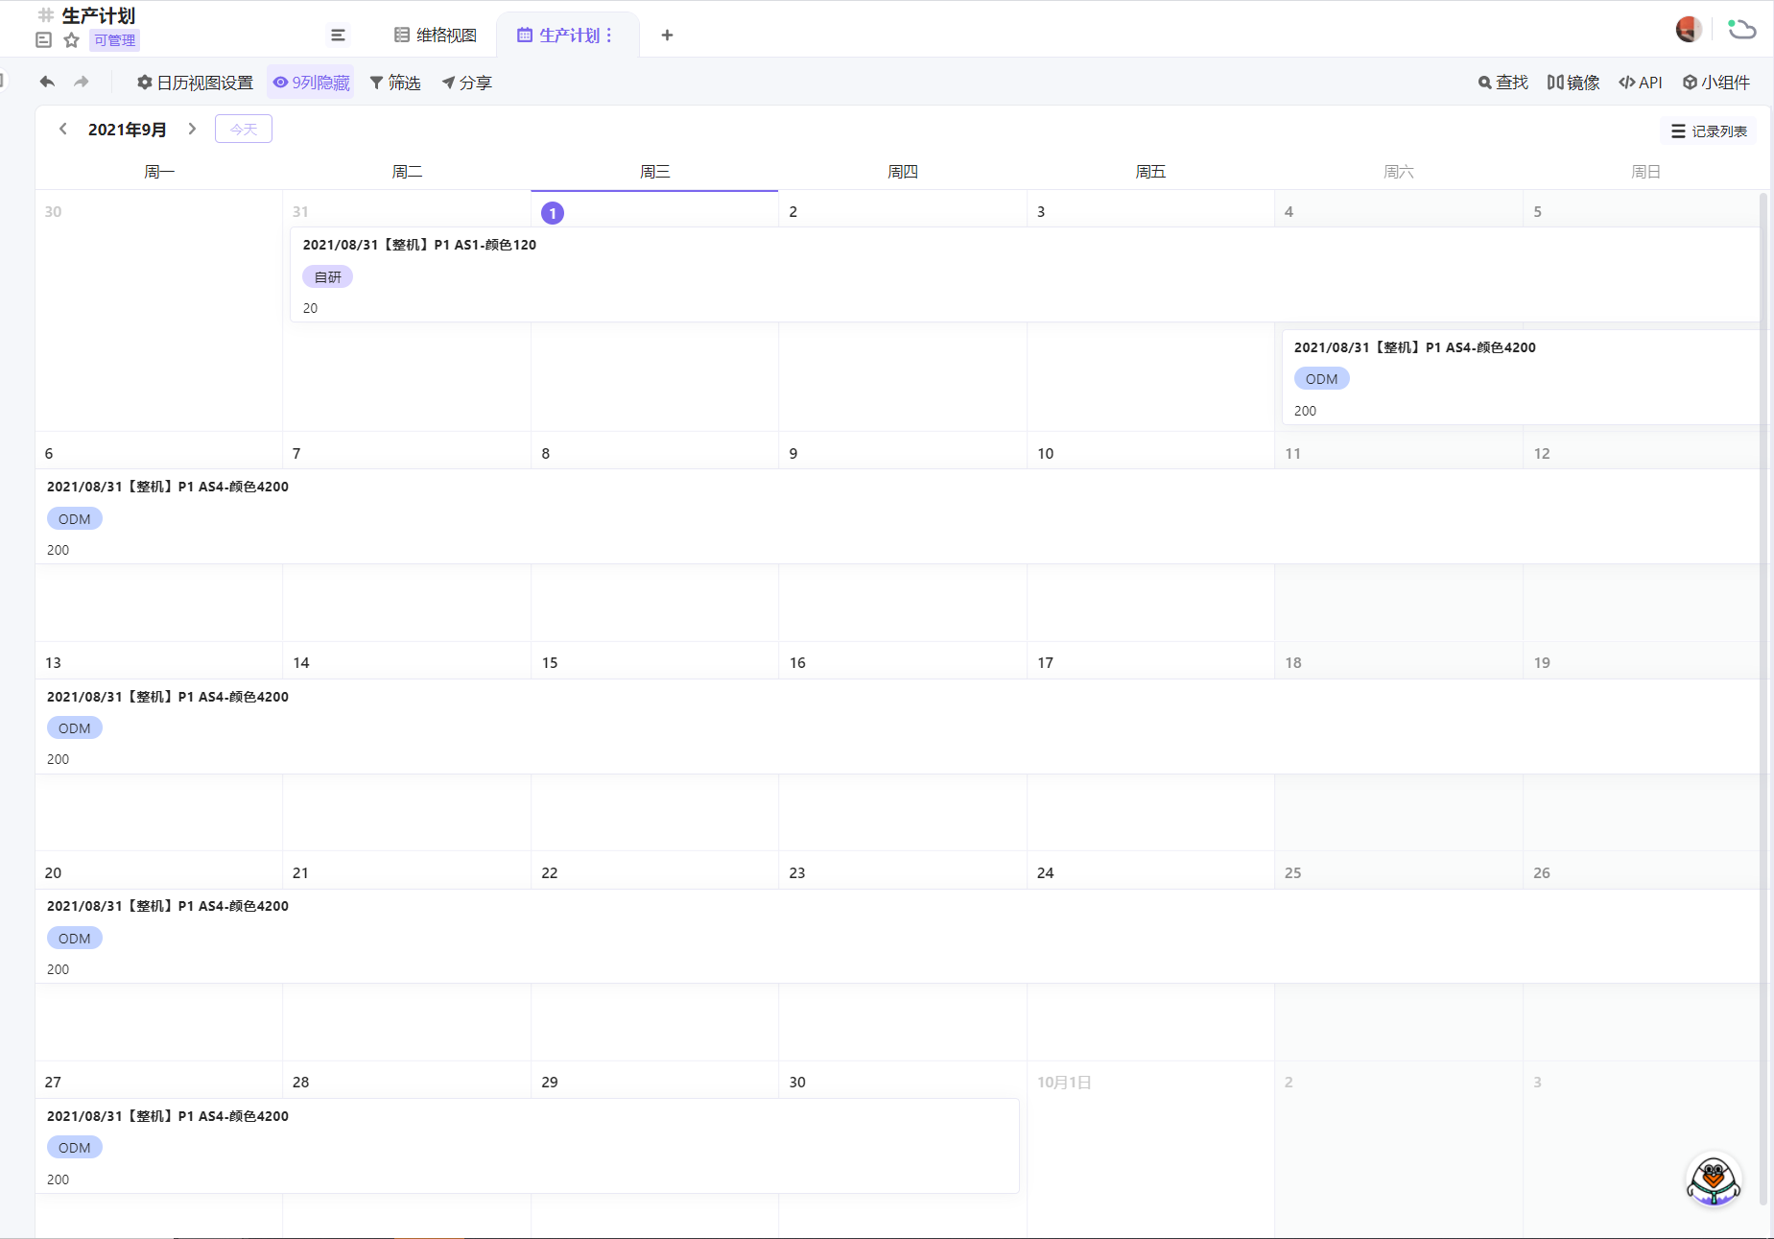Open 日历视图设置 calendar settings
The height and width of the screenshot is (1239, 1774).
pos(195,83)
